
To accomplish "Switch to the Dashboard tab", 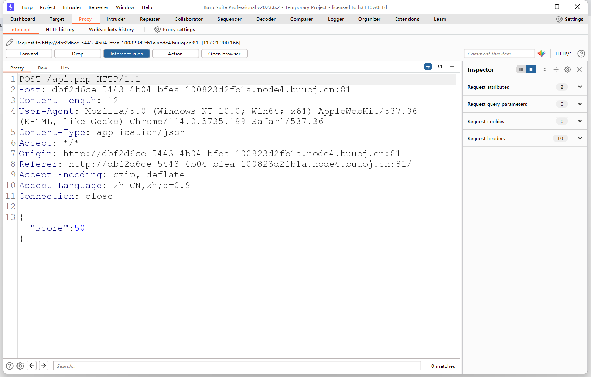I will 23,19.
